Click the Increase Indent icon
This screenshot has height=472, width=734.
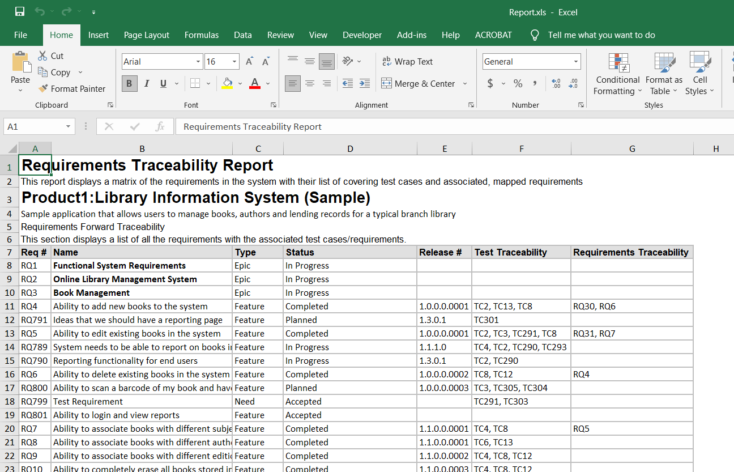tap(365, 83)
